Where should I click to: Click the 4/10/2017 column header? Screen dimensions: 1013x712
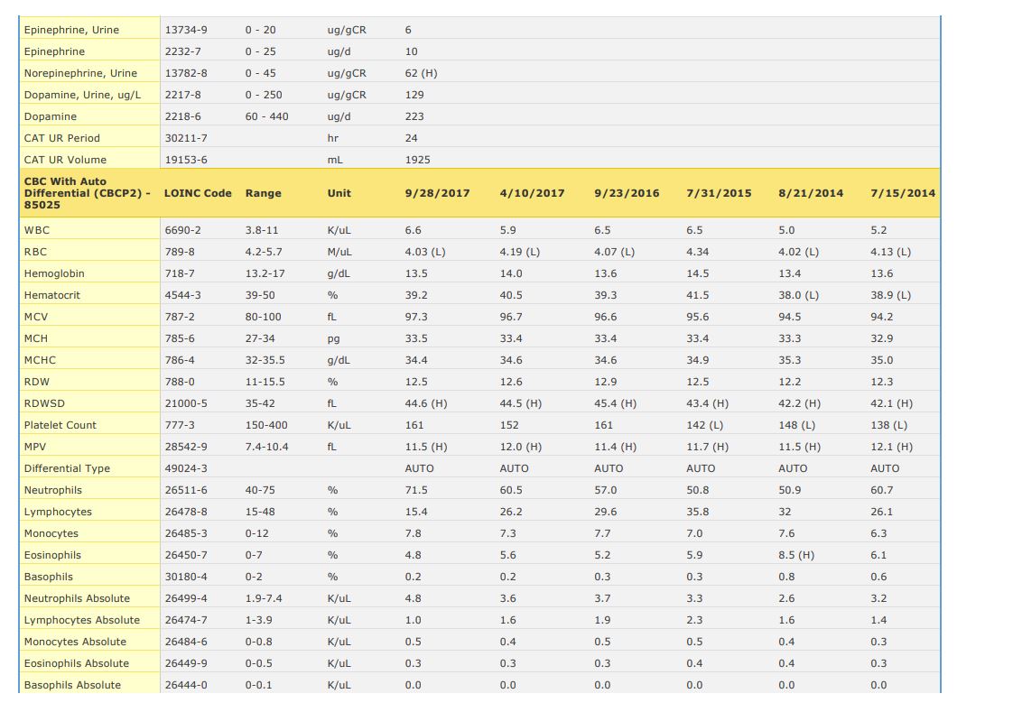coord(532,193)
